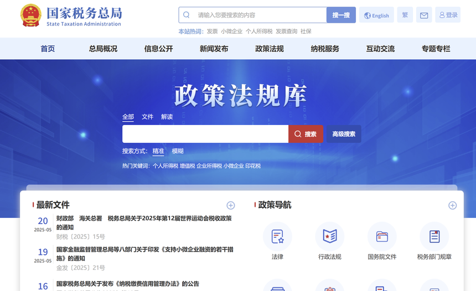The image size is (476, 291).
Task: Open 纳税服务 navigation item
Action: pyautogui.click(x=325, y=49)
